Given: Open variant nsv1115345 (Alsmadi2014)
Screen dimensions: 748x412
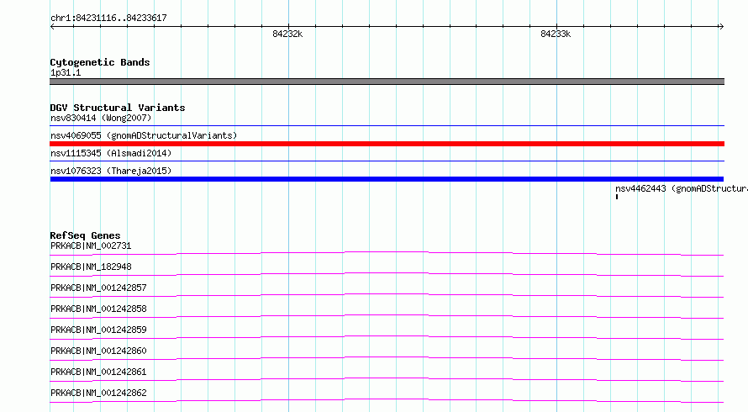Looking at the screenshot, I should (111, 153).
